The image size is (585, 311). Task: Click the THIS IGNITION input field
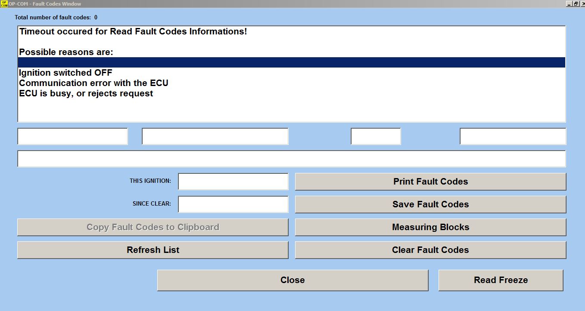coord(233,182)
